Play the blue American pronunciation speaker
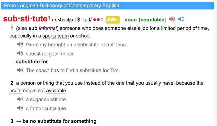 181,19
